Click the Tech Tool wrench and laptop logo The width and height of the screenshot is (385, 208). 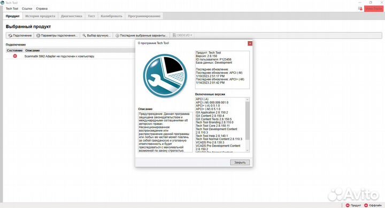coord(165,76)
